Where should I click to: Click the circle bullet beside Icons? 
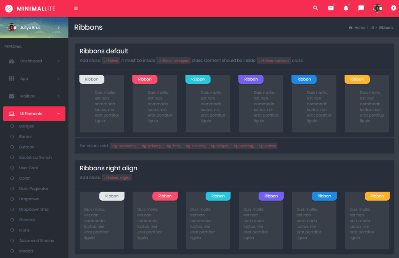[x=12, y=230]
